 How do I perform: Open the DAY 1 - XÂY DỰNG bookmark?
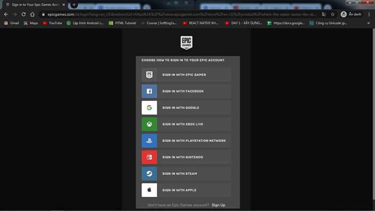[243, 23]
